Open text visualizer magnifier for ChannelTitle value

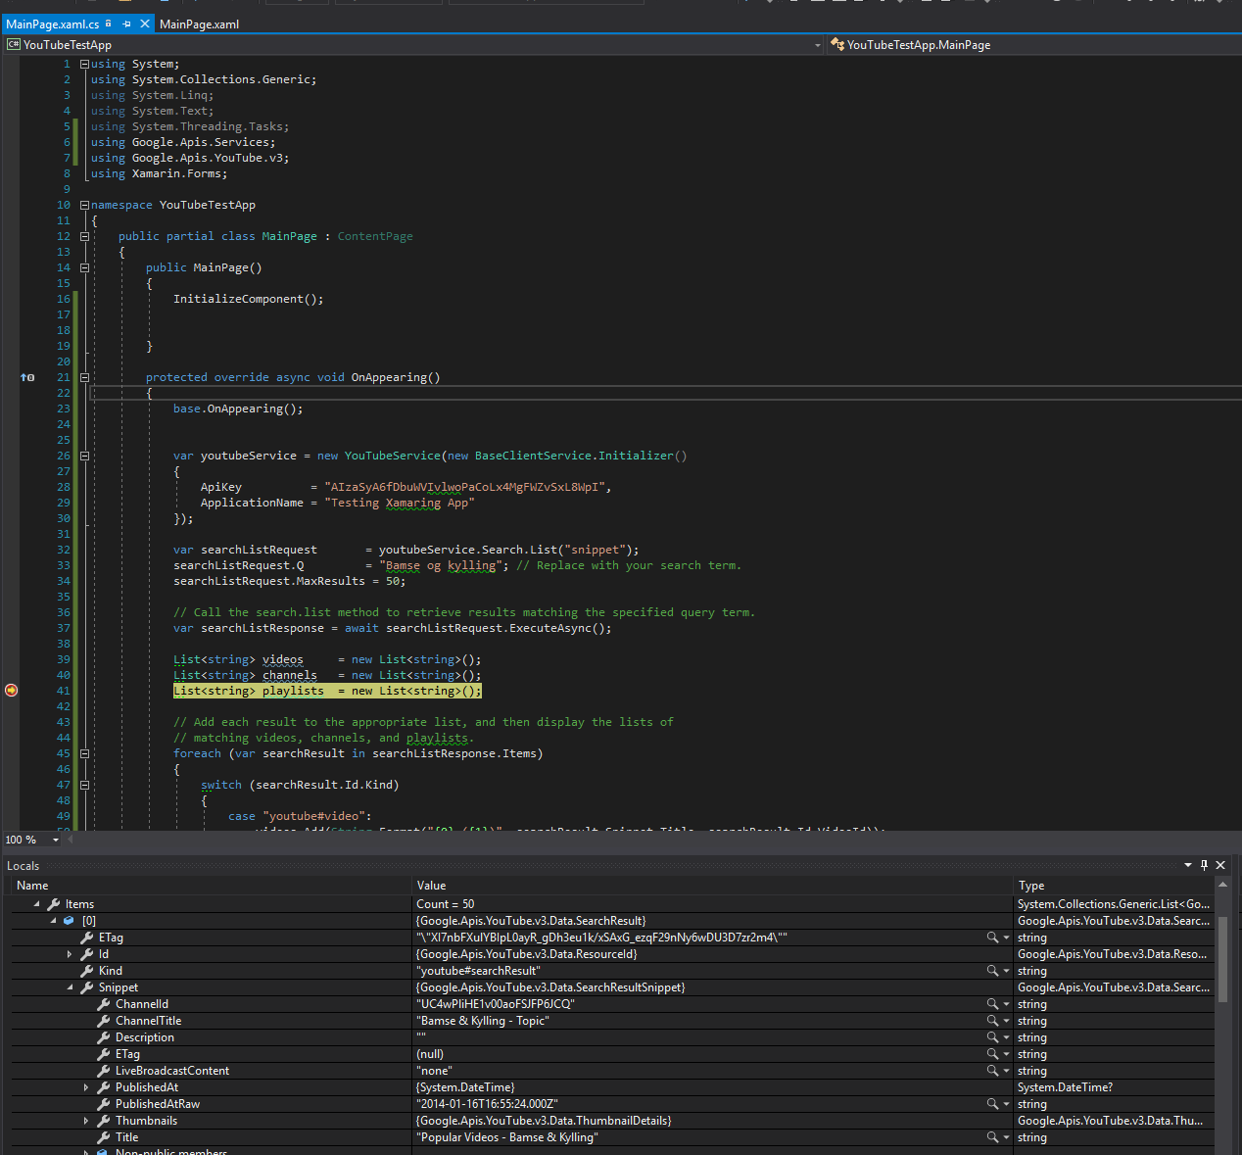click(992, 1021)
